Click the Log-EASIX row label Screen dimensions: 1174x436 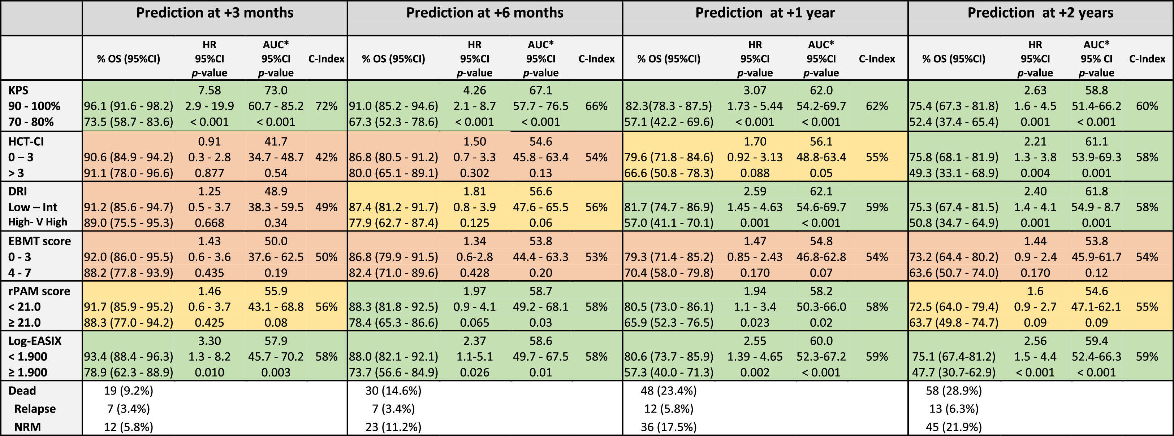(x=35, y=341)
